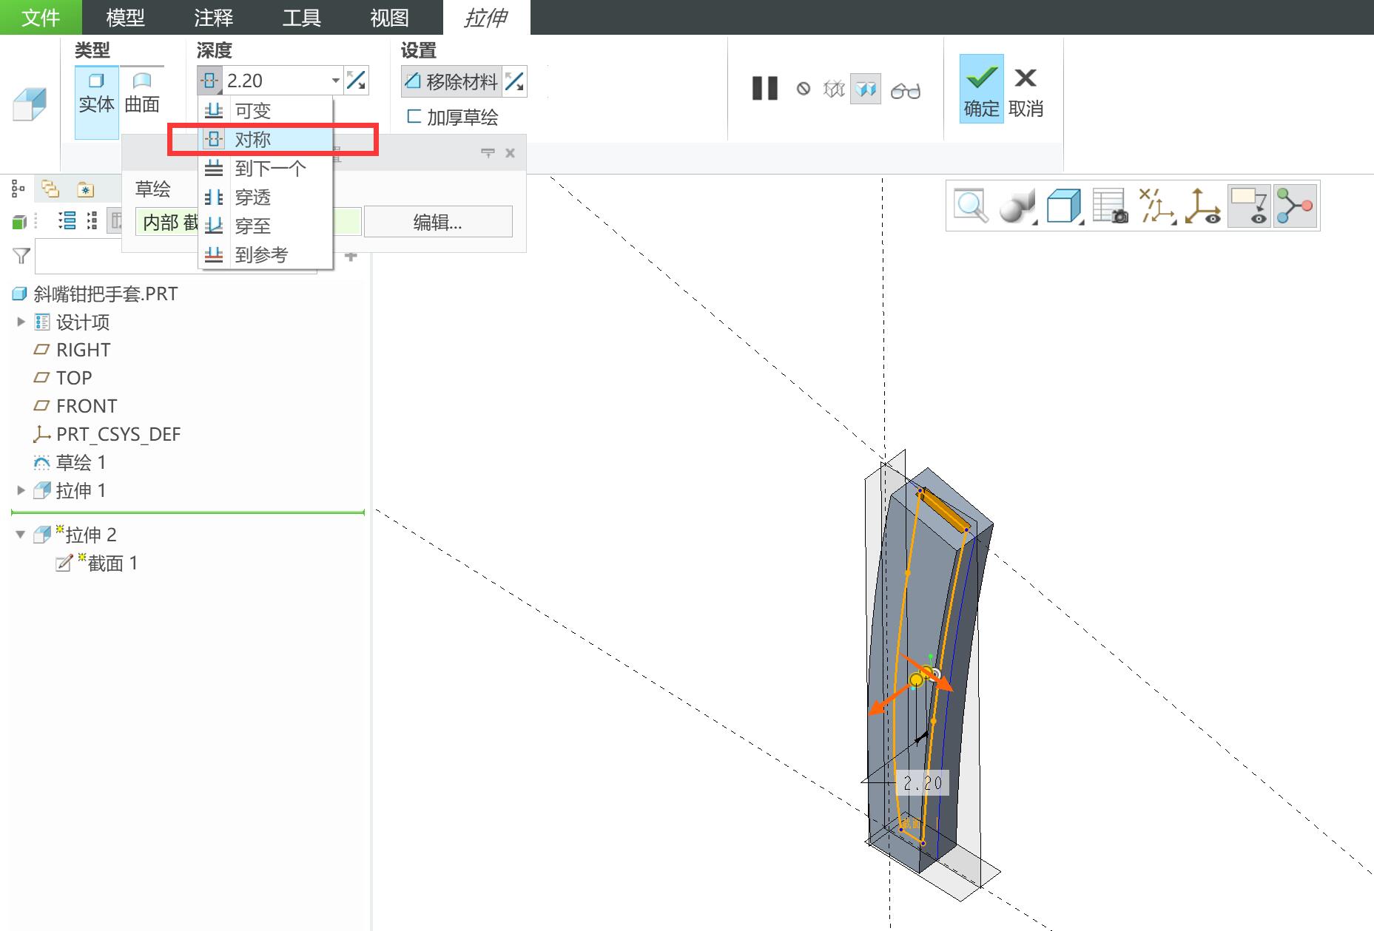Confirm the extrude with 确定
1374x931 pixels.
tap(981, 89)
